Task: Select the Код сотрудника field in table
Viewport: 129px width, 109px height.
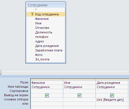Action: click(46, 14)
